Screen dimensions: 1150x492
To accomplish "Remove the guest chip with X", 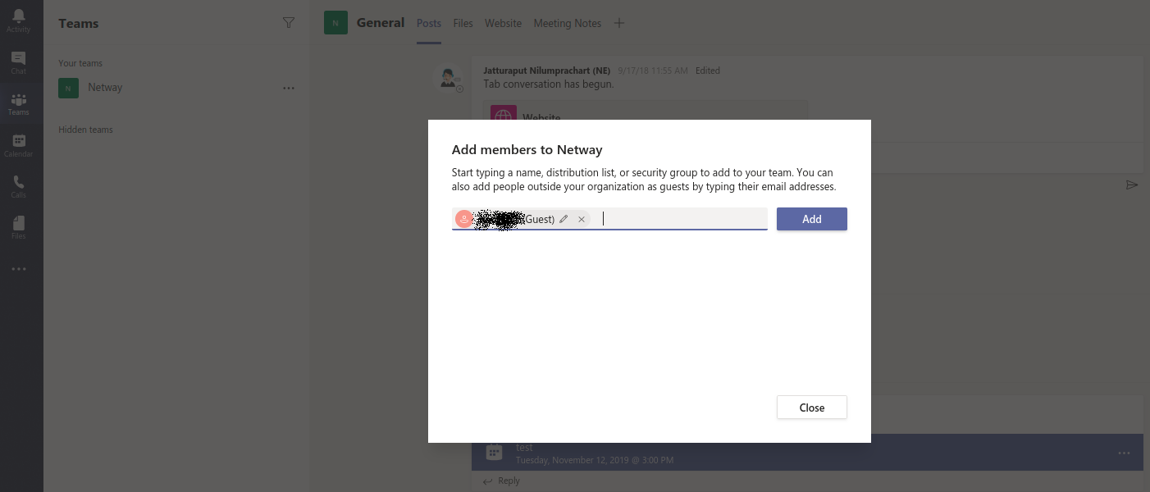I will [x=582, y=219].
